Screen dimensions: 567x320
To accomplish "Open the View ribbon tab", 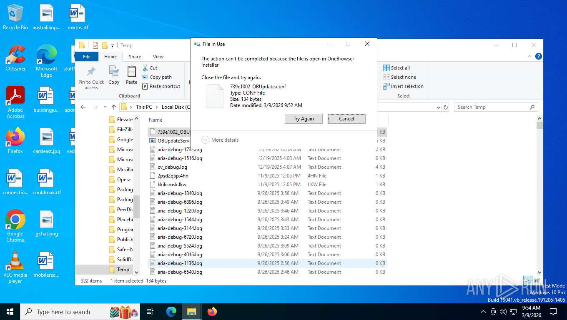I will [x=158, y=57].
